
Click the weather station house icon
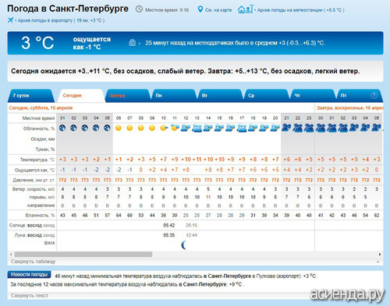pyautogui.click(x=245, y=9)
